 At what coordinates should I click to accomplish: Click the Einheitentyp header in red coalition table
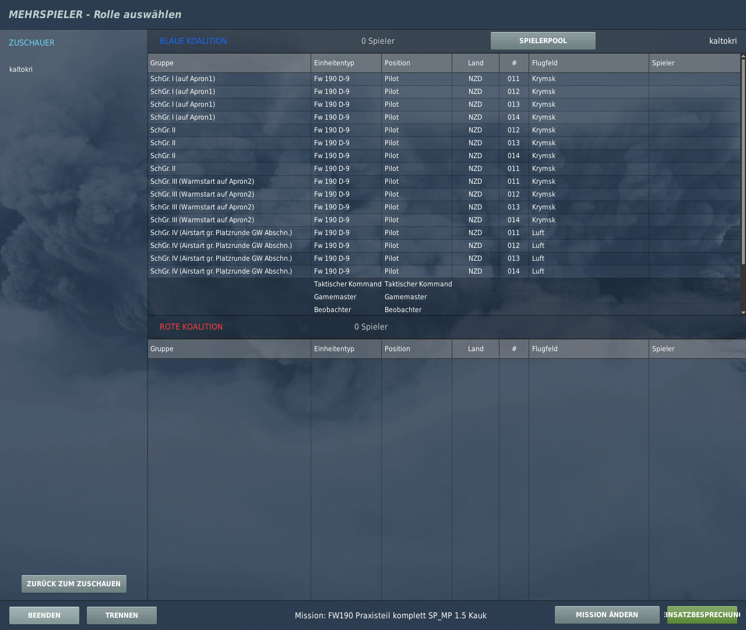[346, 349]
